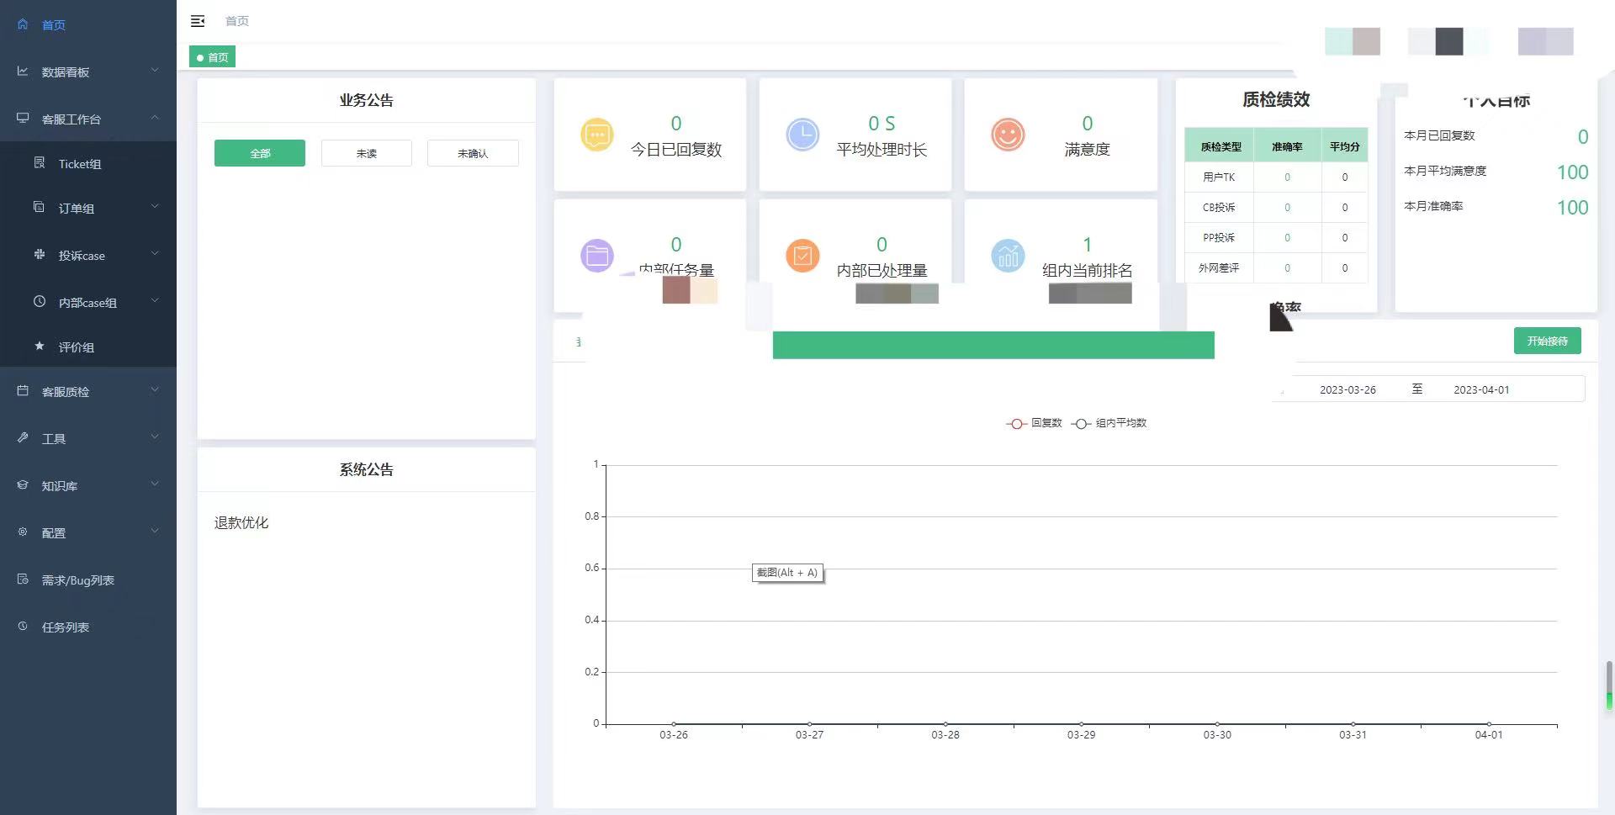Click the 客服工作台 monitor icon
The height and width of the screenshot is (815, 1615).
[23, 119]
